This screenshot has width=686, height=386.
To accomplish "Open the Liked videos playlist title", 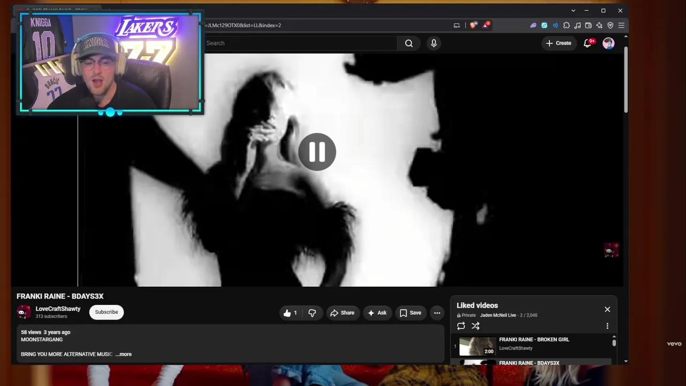I will [477, 305].
